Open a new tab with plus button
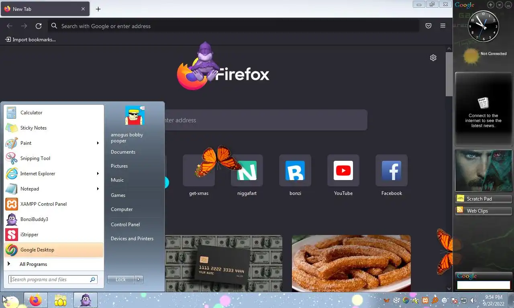The width and height of the screenshot is (514, 308). pyautogui.click(x=98, y=9)
